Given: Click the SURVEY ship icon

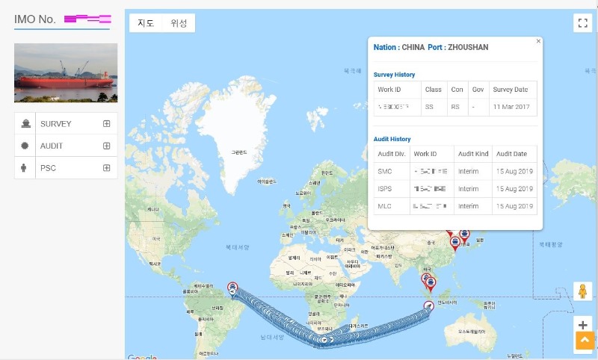Looking at the screenshot, I should tap(25, 124).
